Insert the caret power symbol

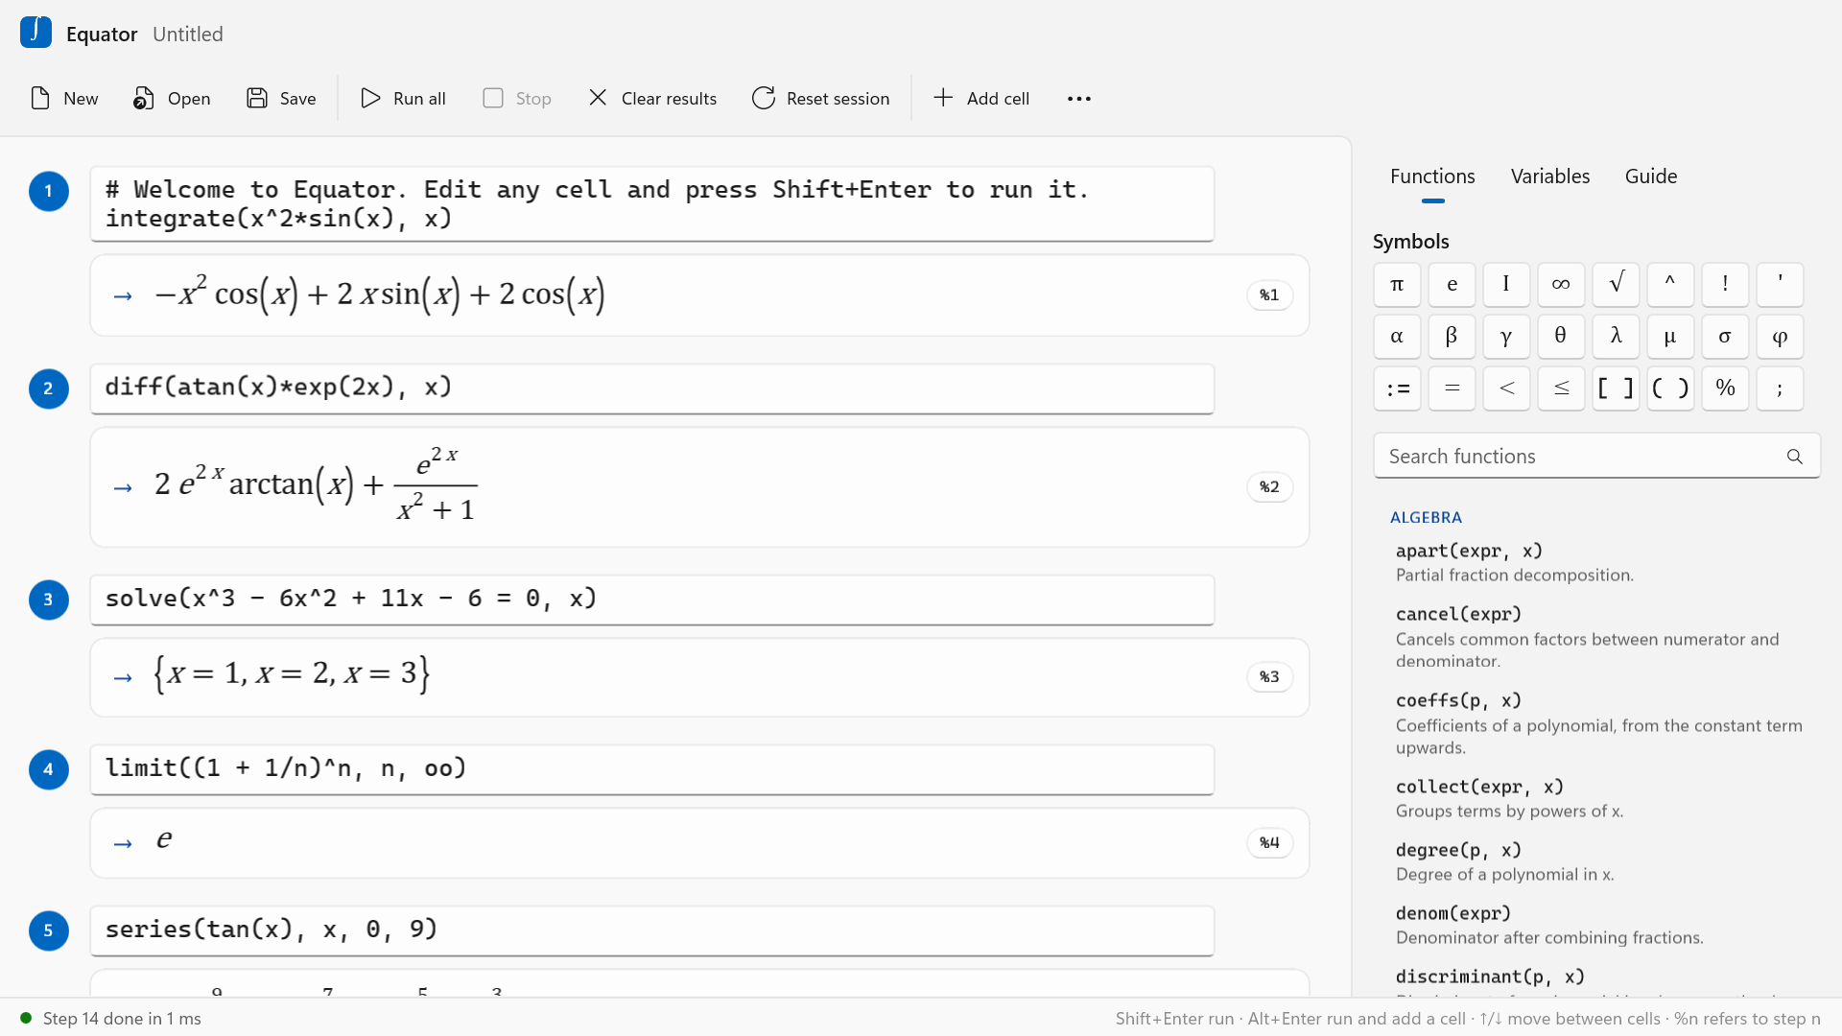click(x=1670, y=284)
